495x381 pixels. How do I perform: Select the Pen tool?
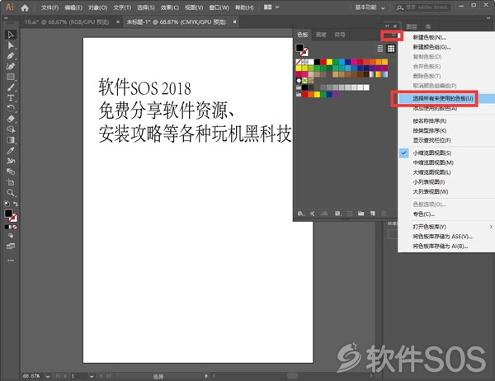(x=11, y=56)
